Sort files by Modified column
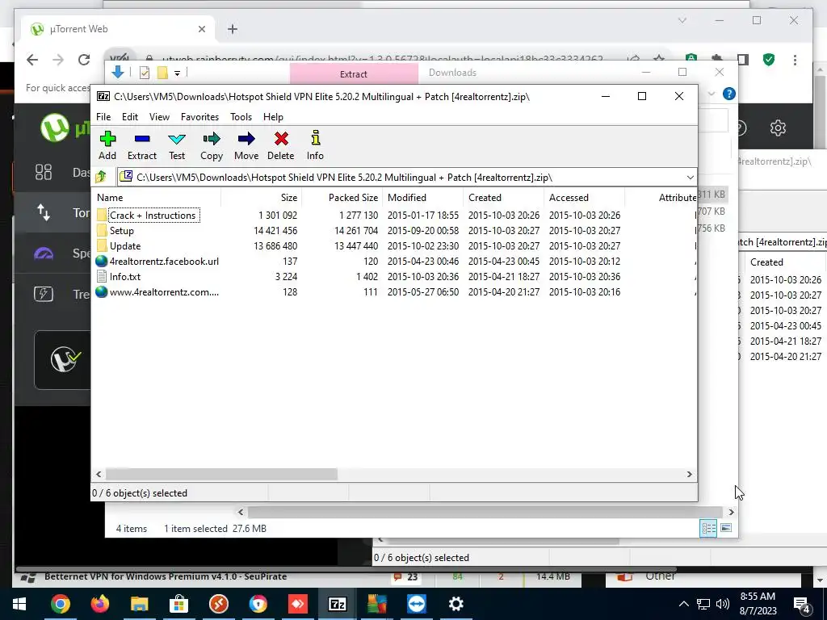This screenshot has width=827, height=620. (422, 198)
